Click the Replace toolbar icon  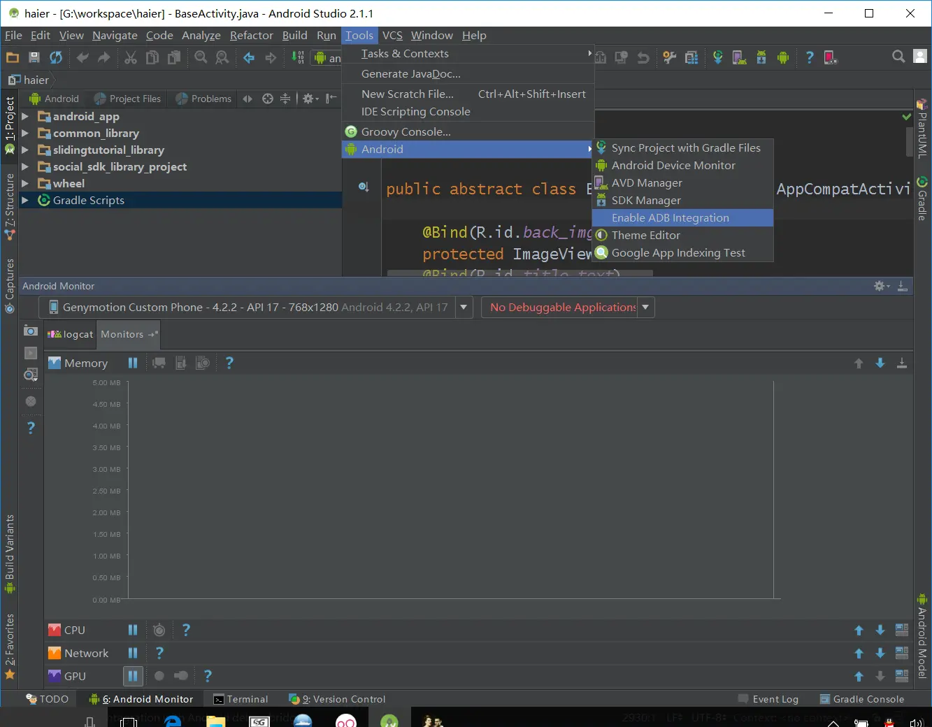tap(222, 58)
